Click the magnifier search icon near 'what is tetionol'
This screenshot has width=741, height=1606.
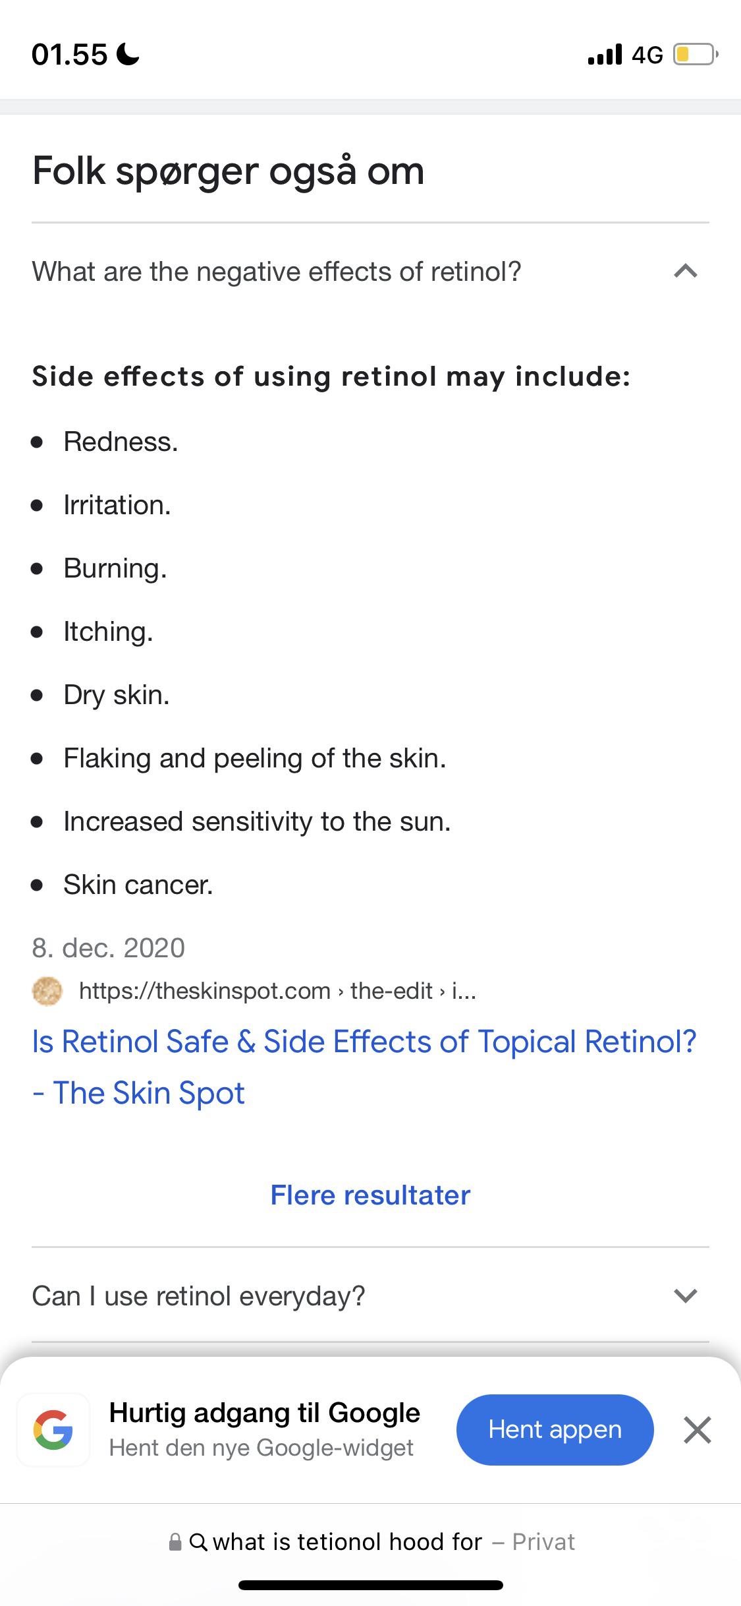201,1541
